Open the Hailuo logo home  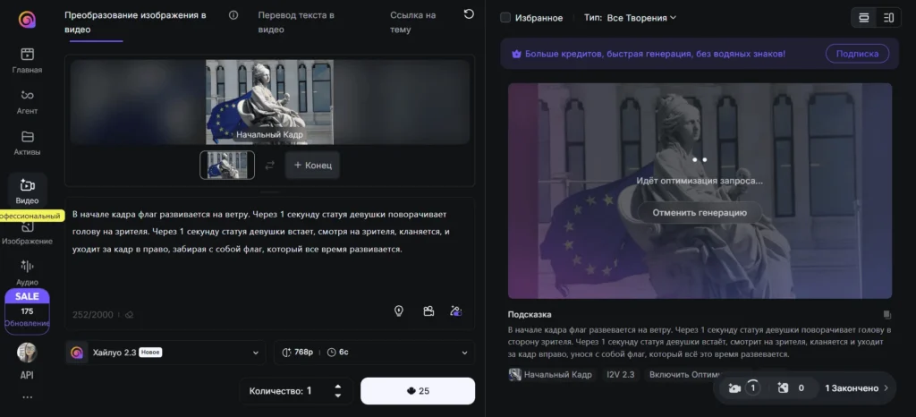(x=27, y=20)
